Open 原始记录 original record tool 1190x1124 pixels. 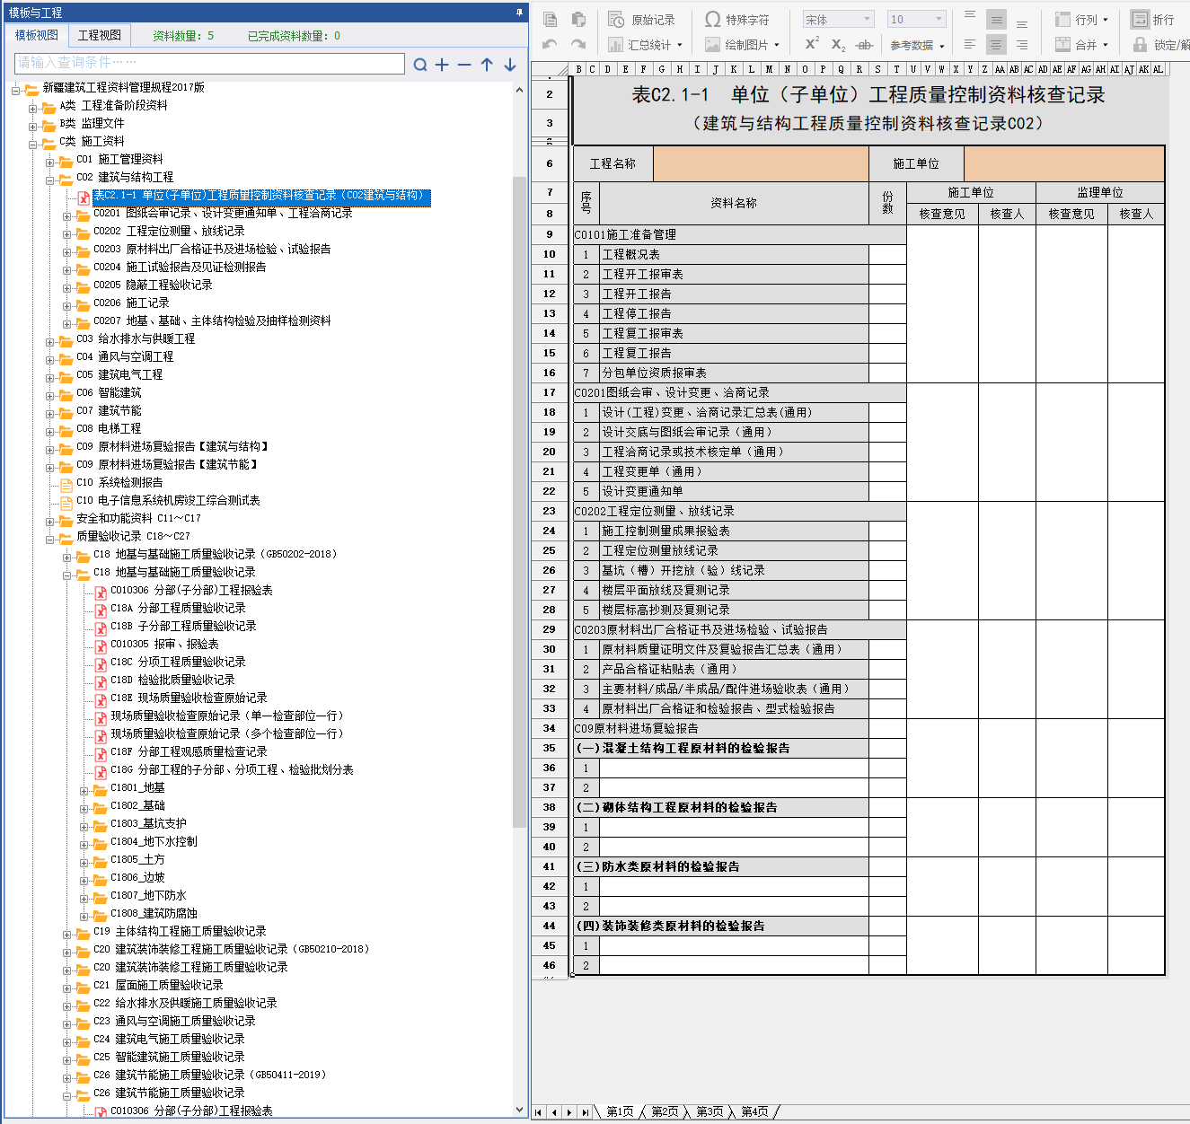point(641,19)
